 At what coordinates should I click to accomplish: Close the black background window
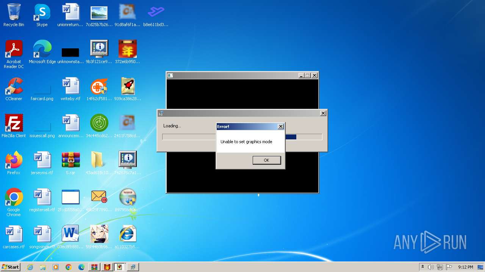click(x=314, y=76)
